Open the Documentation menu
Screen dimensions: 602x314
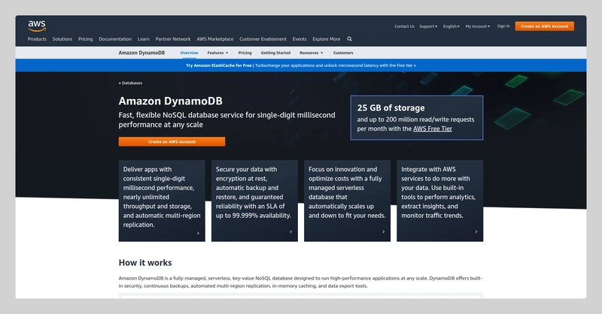(115, 39)
